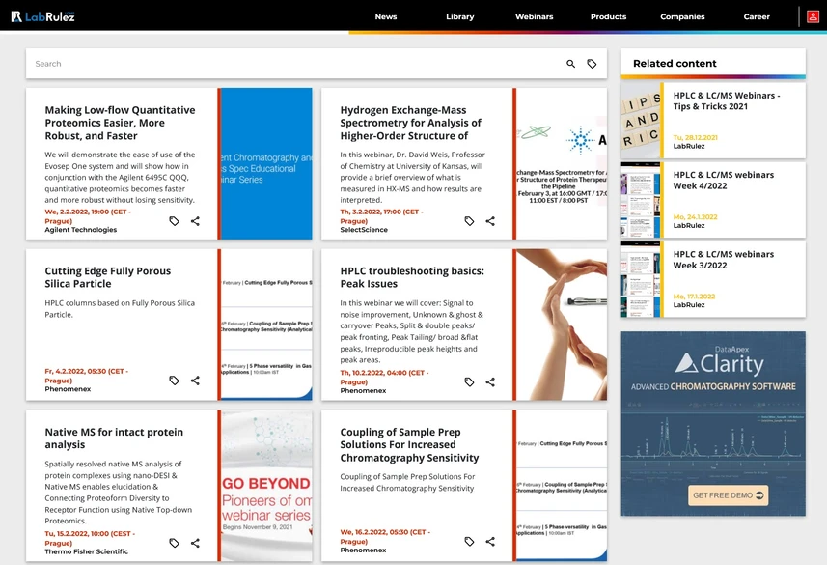Click the Week 3/2022 related thumbnail
827x565 pixels.
pos(641,279)
